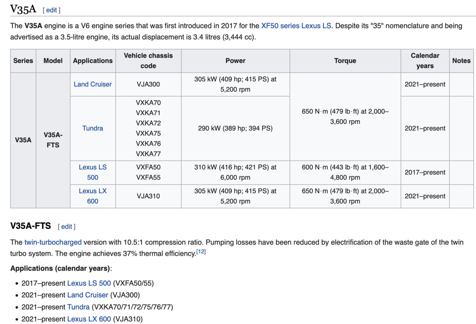This screenshot has width=476, height=324.
Task: Click the VJA300 chassis code cell
Action: tap(148, 84)
